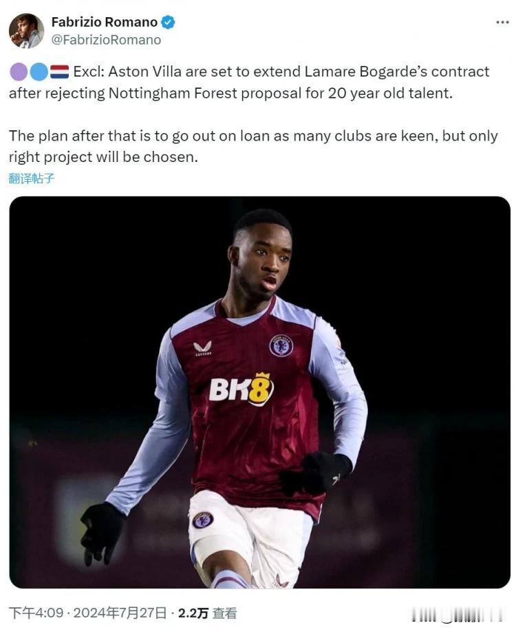Click the 2024年7月27日 post date

120,613
